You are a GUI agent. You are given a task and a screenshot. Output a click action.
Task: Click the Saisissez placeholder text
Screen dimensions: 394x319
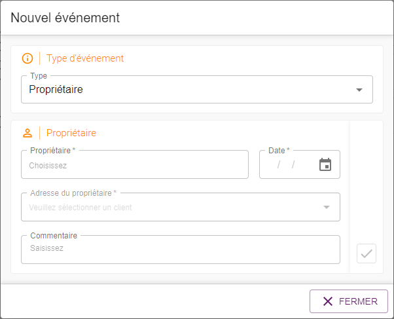pyautogui.click(x=46, y=248)
